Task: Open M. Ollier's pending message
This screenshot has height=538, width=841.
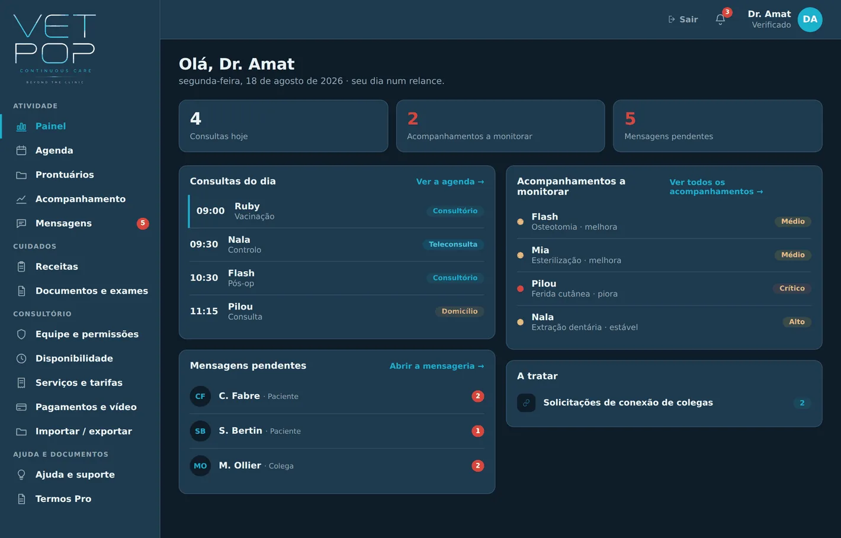Action: pyautogui.click(x=336, y=466)
